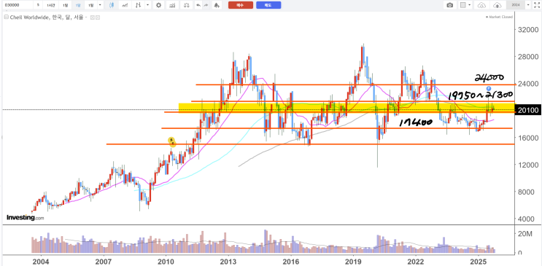Click the 24000 price axis label
Viewport: 542px width, 266px height.
coord(528,84)
